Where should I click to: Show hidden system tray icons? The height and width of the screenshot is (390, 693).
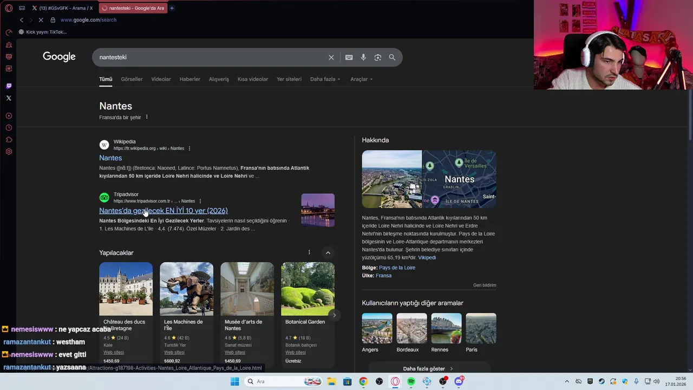tap(567, 381)
